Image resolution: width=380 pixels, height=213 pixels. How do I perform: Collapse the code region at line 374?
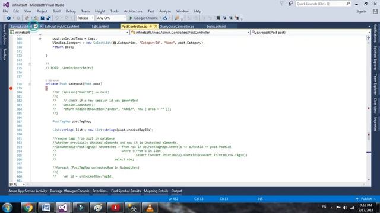click(x=30, y=64)
